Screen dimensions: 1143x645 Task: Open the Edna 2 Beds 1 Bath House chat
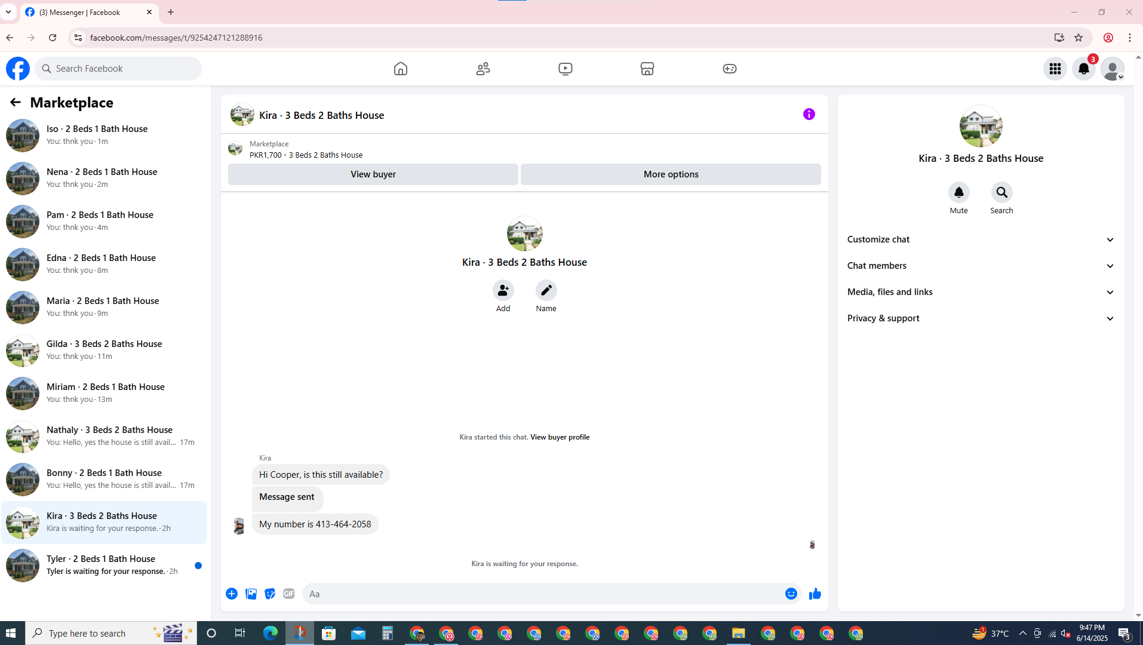104,264
